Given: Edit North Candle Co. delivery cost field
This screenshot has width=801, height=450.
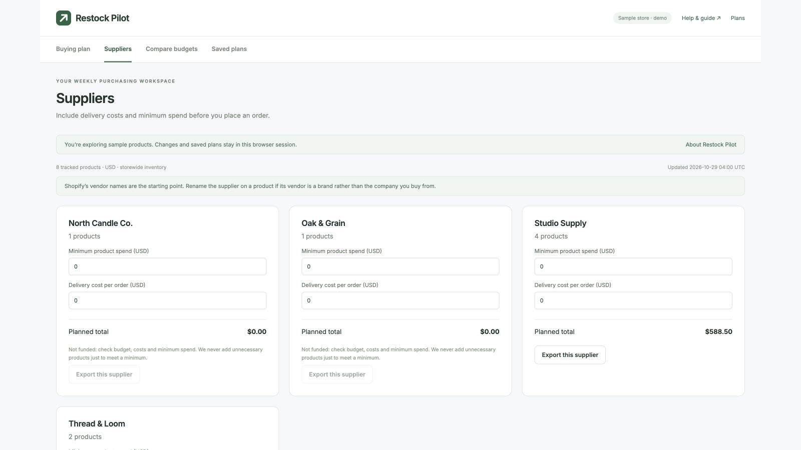Looking at the screenshot, I should [167, 300].
